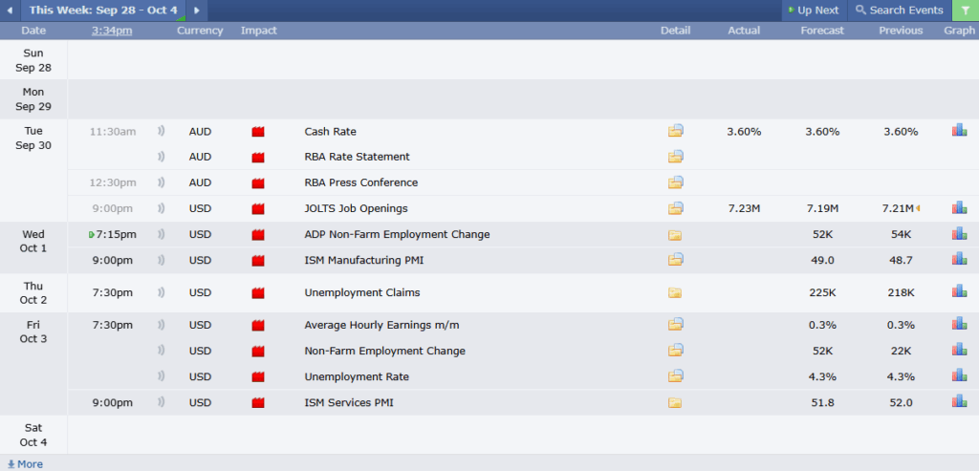This screenshot has height=471, width=979.
Task: Show graph for ISM Manufacturing PMI
Action: pos(959,259)
